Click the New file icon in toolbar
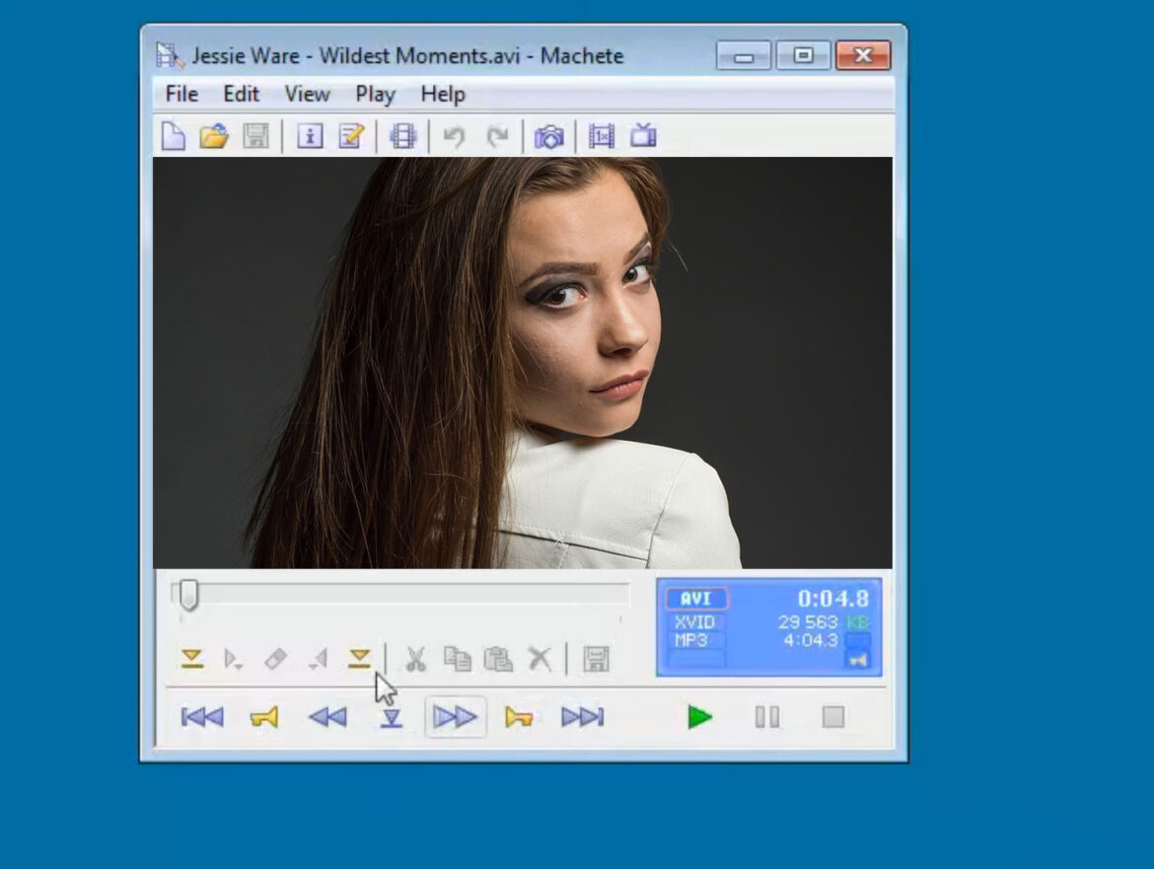This screenshot has width=1154, height=869. tap(174, 136)
